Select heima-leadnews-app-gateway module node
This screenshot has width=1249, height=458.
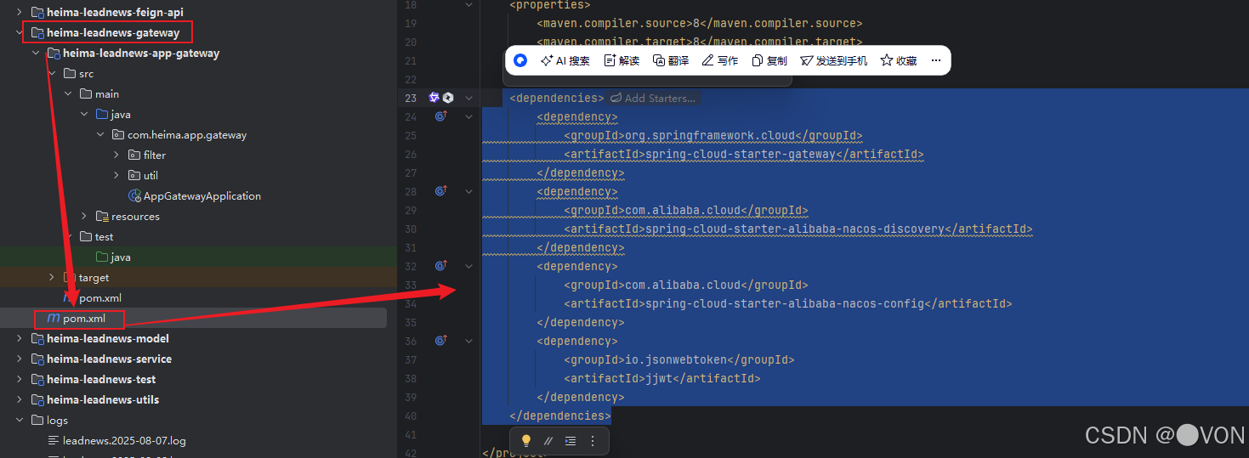click(x=141, y=54)
